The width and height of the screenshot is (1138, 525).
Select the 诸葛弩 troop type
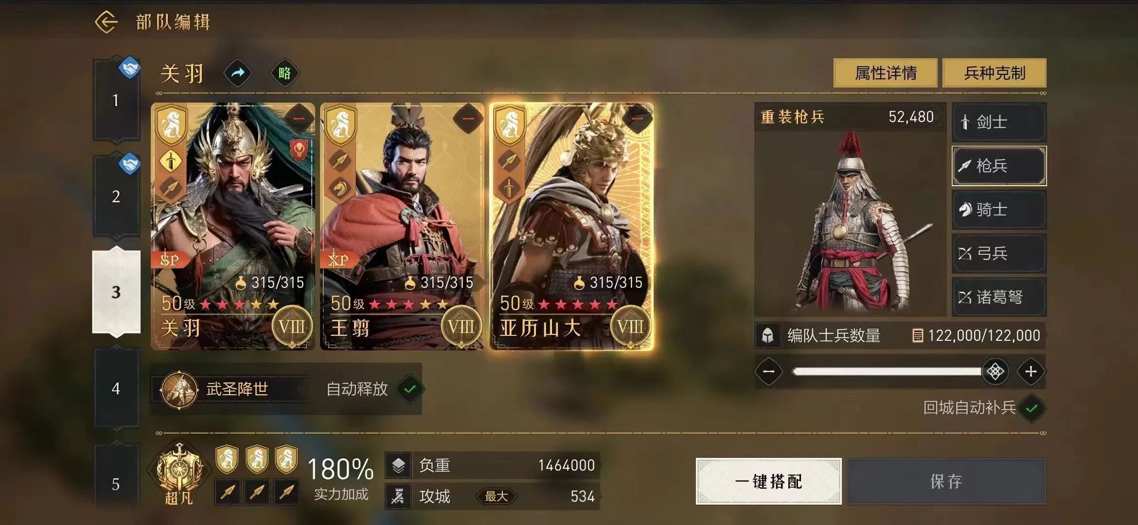pos(999,297)
